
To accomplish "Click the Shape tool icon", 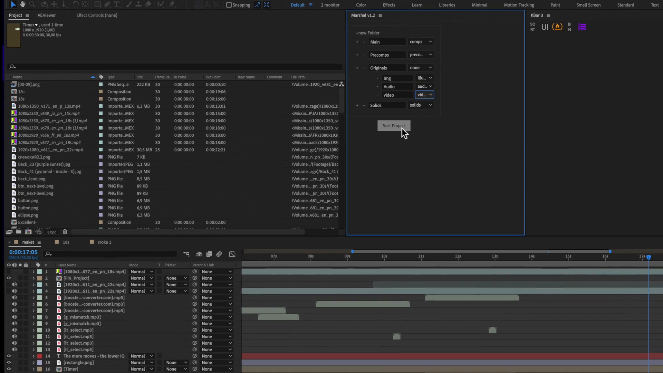I will pyautogui.click(x=97, y=4).
